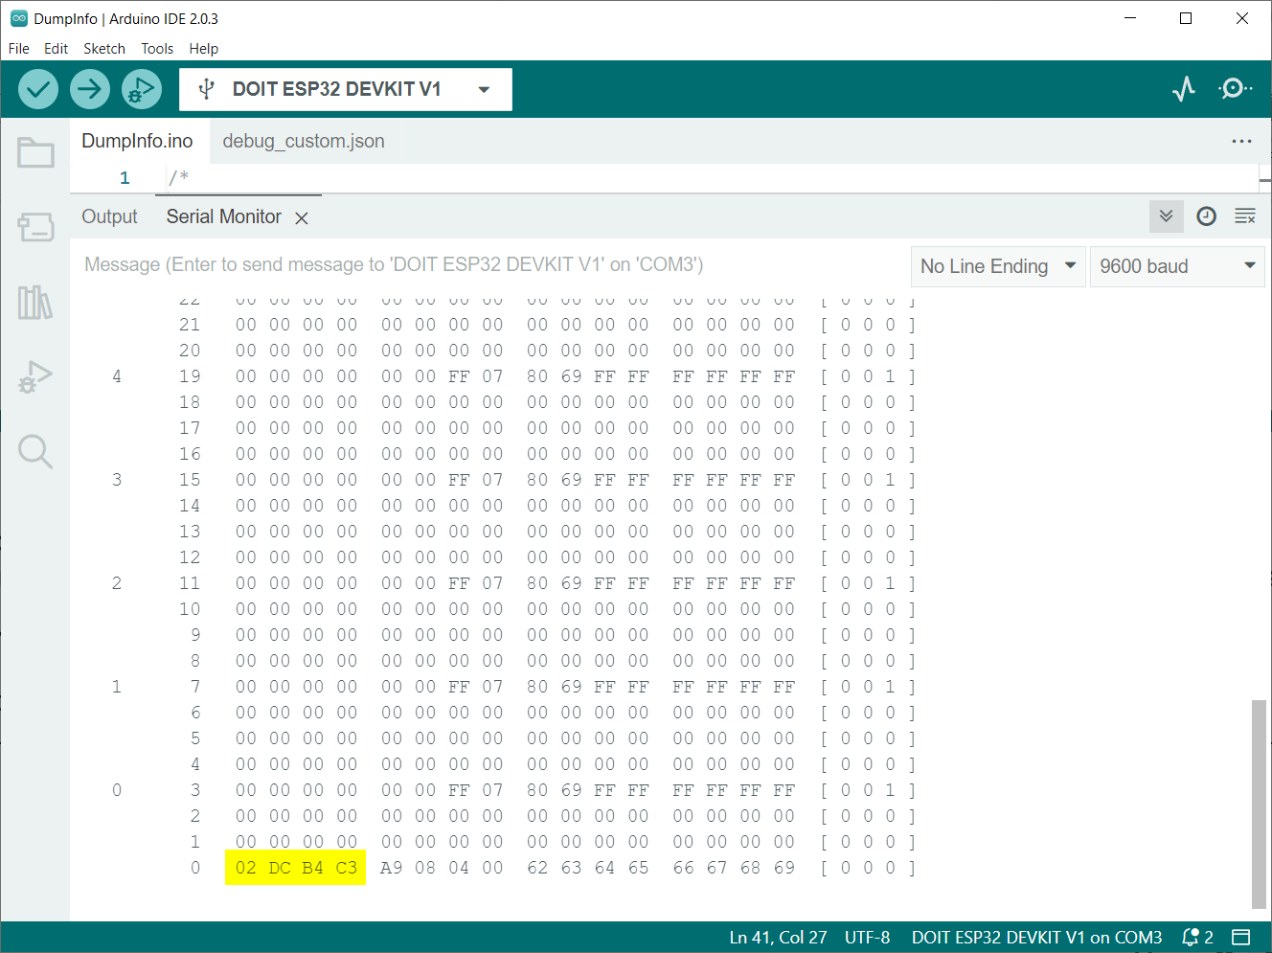
Task: Click '62 63 64 65' in block 0 row
Action: click(x=588, y=868)
